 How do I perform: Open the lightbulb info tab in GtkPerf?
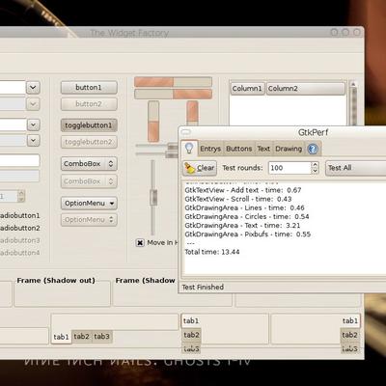pos(189,149)
